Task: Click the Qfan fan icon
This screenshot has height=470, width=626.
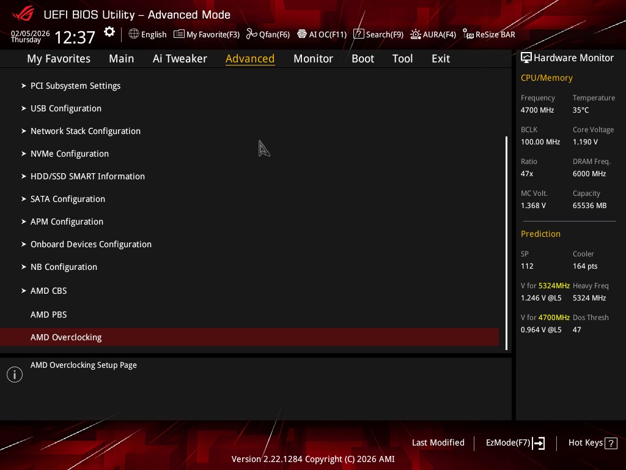Action: (251, 34)
